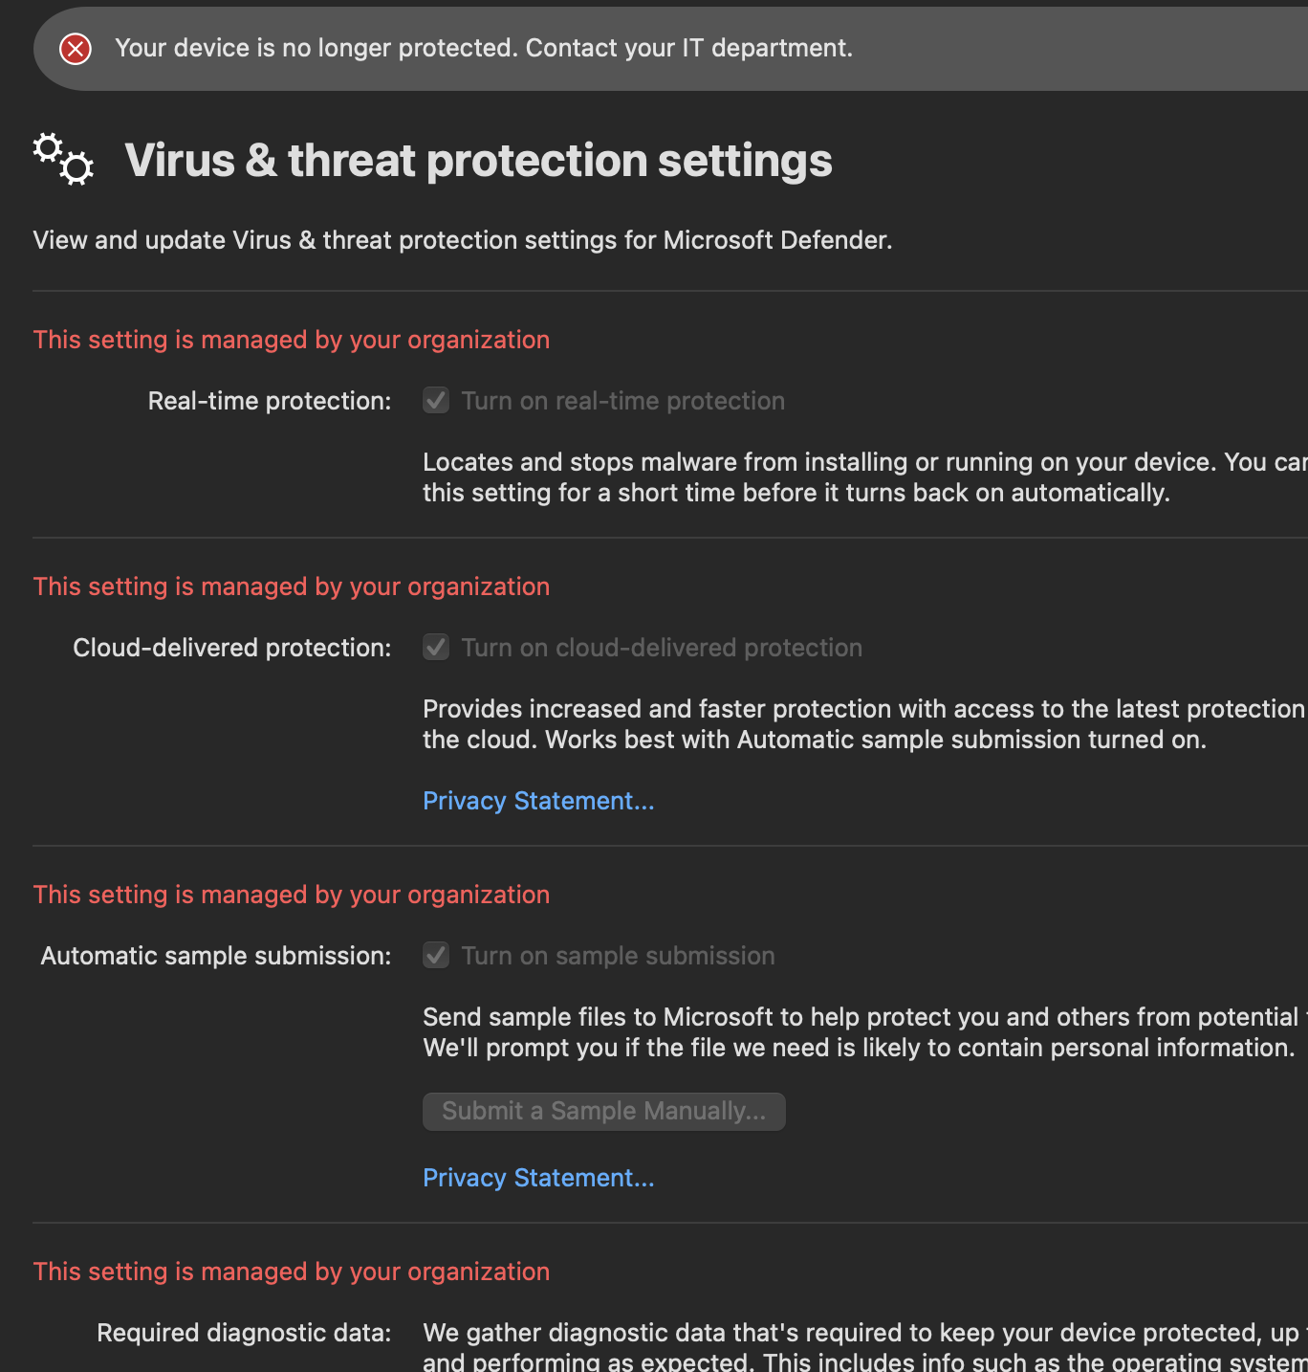Image resolution: width=1308 pixels, height=1372 pixels.
Task: Click the gears icon beside the page title
Action: click(x=63, y=159)
